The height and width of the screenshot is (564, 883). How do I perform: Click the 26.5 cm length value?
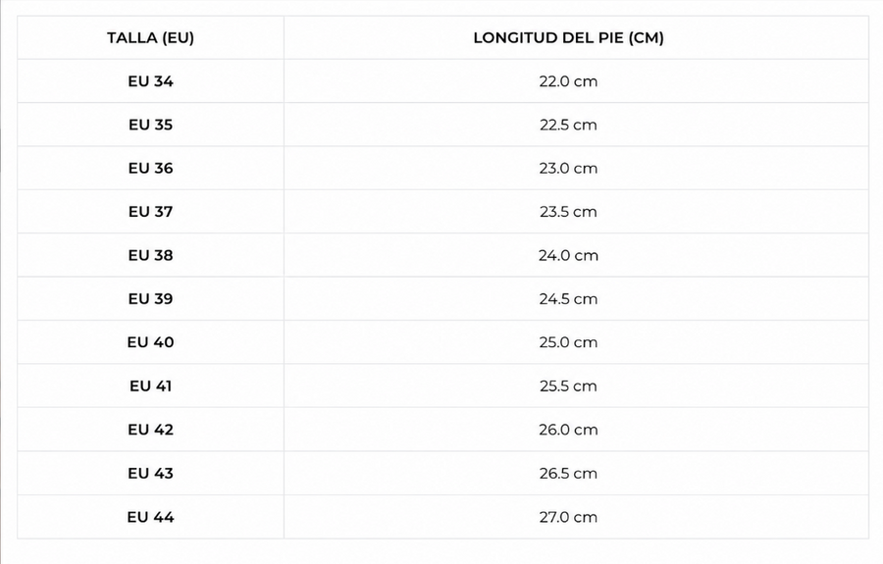(568, 474)
